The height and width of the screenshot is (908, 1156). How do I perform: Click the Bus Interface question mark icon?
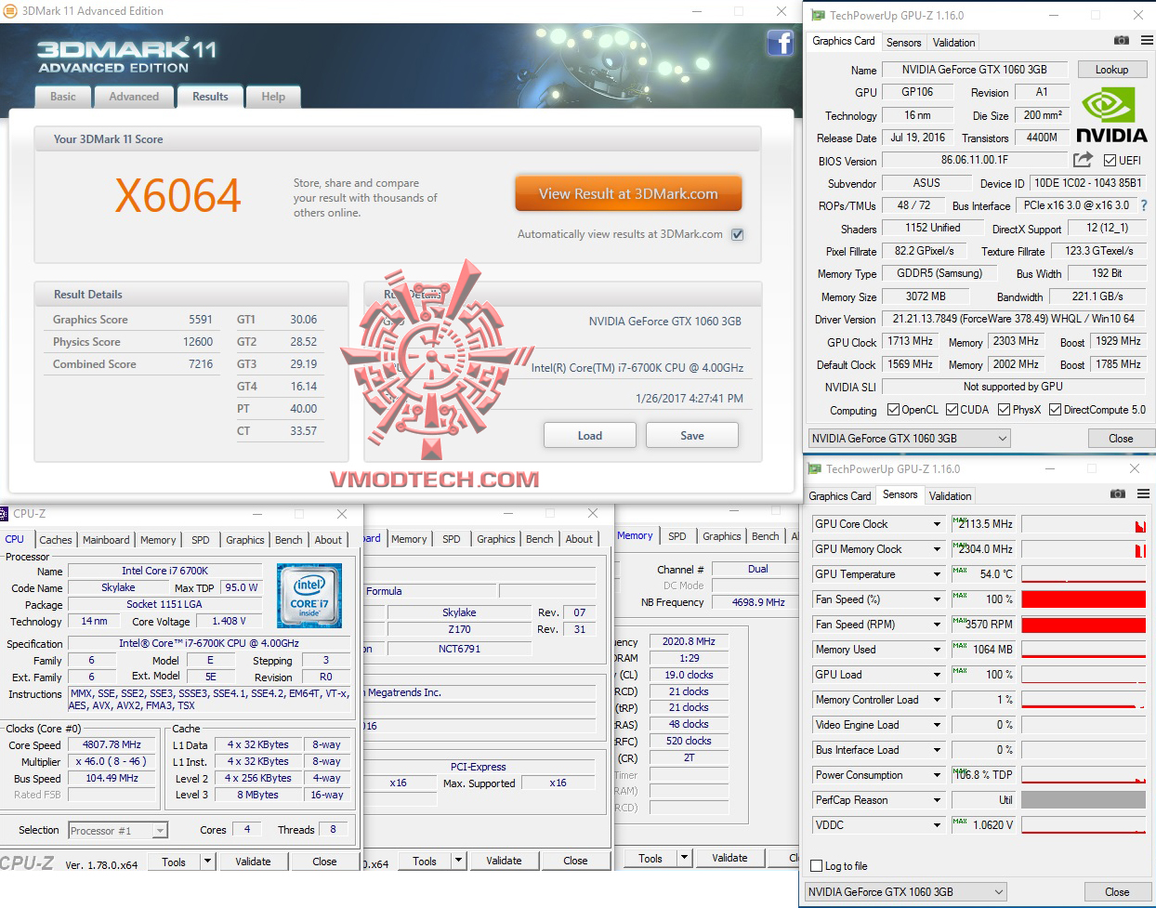pos(1144,205)
